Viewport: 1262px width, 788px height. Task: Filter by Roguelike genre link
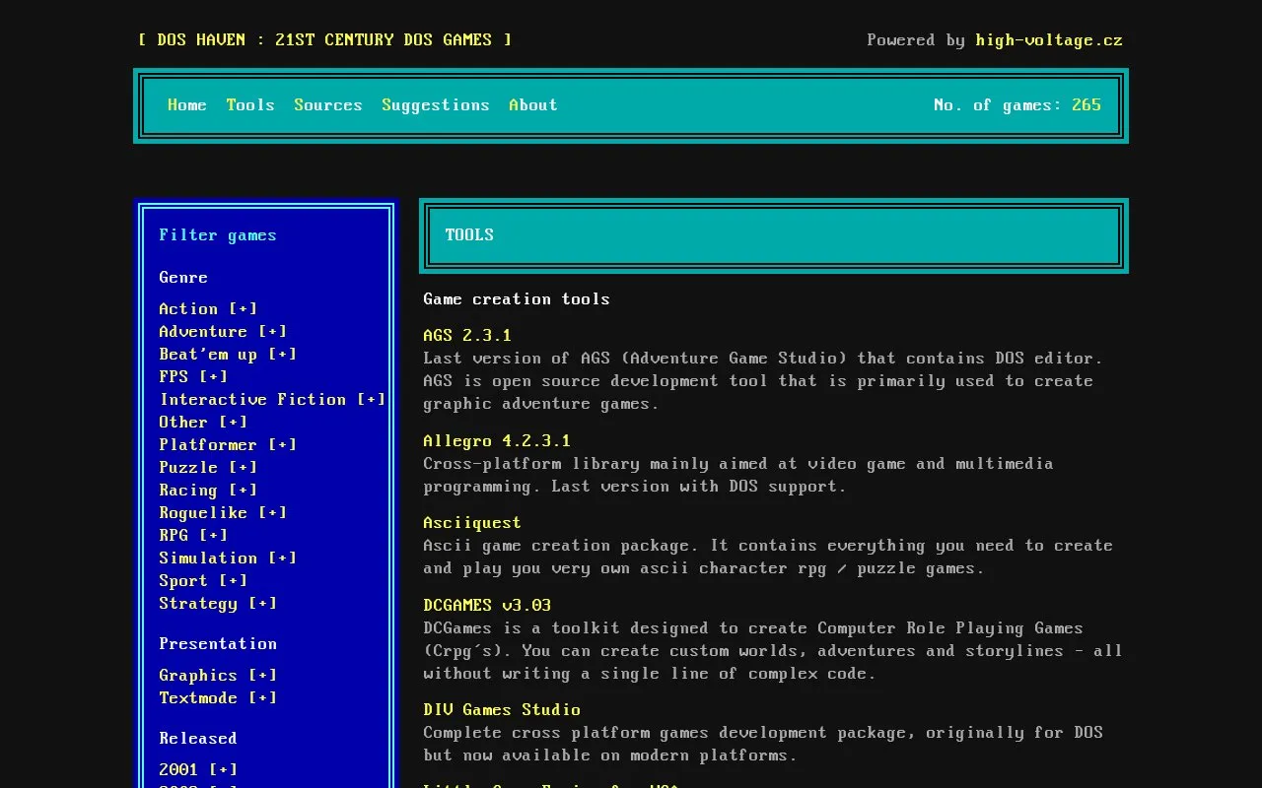[203, 512]
